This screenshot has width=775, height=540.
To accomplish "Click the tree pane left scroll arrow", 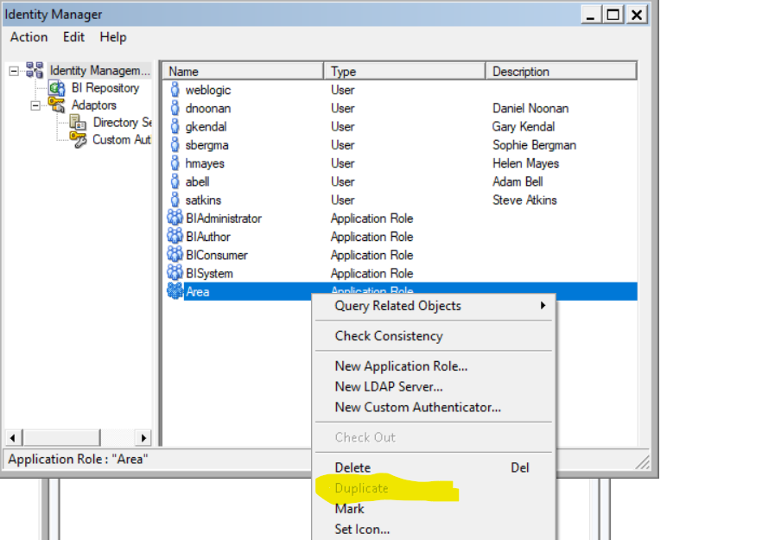I will pyautogui.click(x=13, y=438).
